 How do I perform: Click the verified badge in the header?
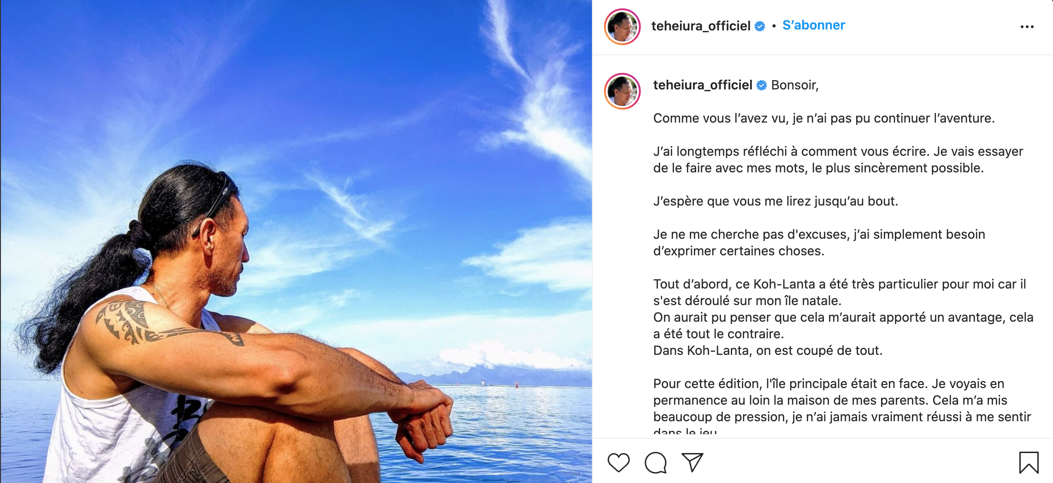(x=760, y=26)
